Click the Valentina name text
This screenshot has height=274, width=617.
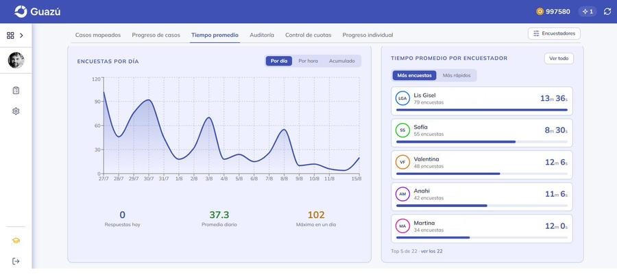point(426,159)
